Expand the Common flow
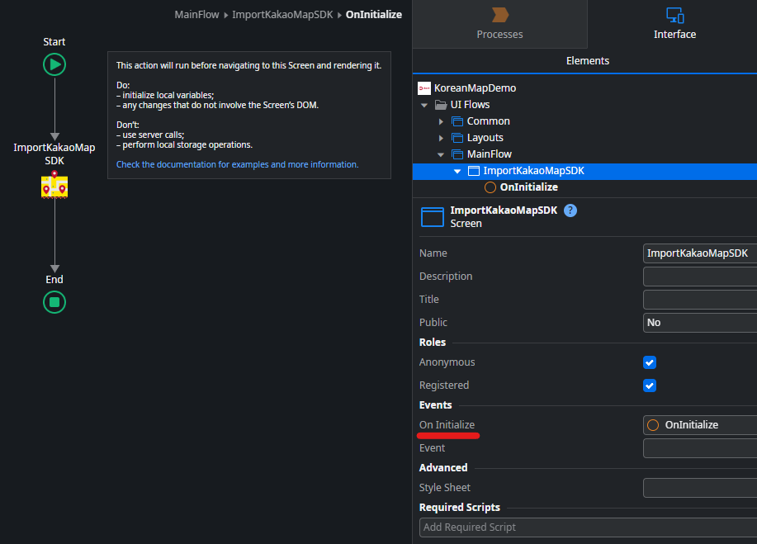This screenshot has width=757, height=544. click(441, 121)
